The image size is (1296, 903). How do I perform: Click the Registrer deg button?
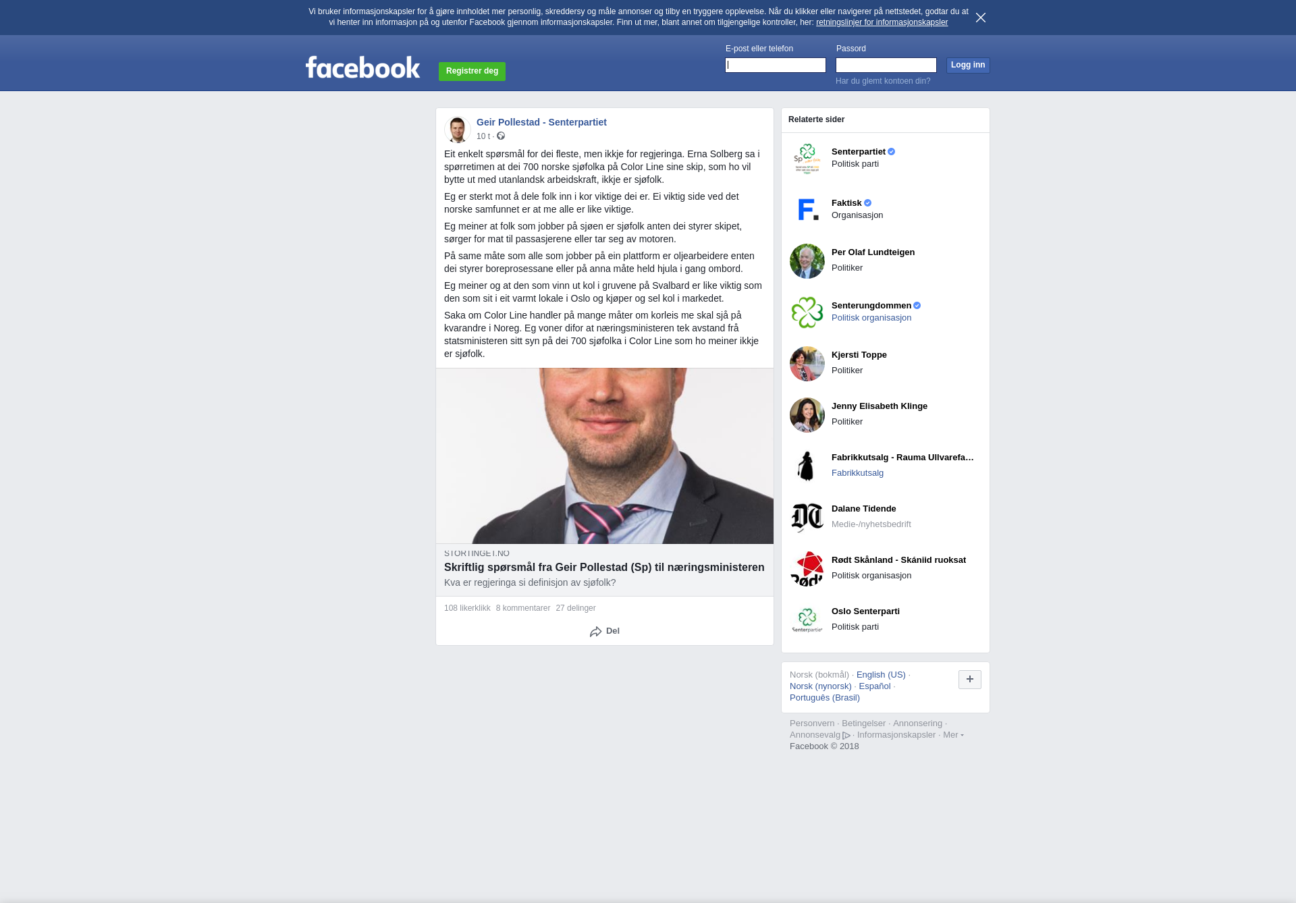click(x=472, y=71)
